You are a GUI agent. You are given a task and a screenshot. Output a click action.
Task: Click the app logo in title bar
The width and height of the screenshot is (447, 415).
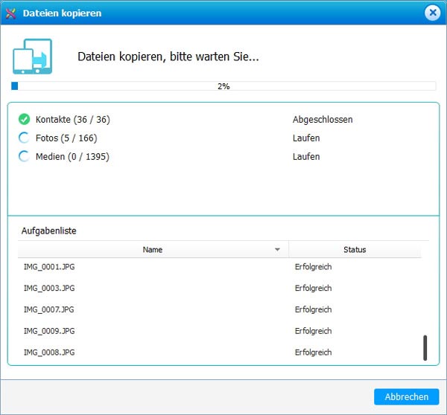10,13
